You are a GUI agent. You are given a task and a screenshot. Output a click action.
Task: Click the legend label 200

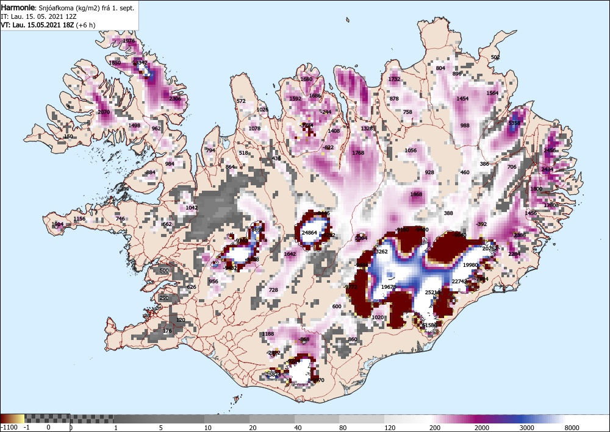tap(435, 428)
